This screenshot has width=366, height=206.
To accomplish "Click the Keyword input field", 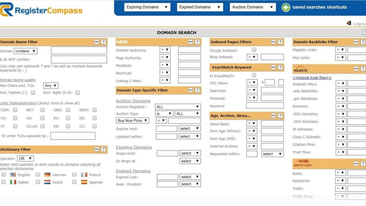I will tap(265, 105).
